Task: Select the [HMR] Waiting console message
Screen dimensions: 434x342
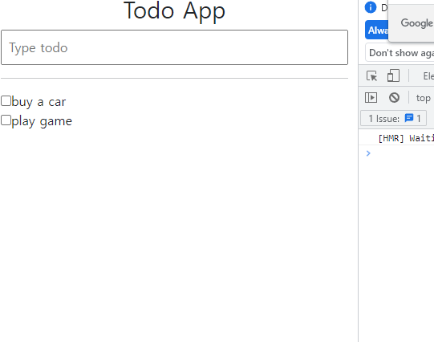Action: click(x=406, y=138)
